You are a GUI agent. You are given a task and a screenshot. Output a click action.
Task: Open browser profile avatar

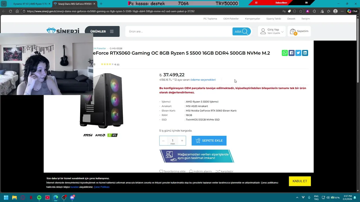pyautogui.click(x=335, y=11)
